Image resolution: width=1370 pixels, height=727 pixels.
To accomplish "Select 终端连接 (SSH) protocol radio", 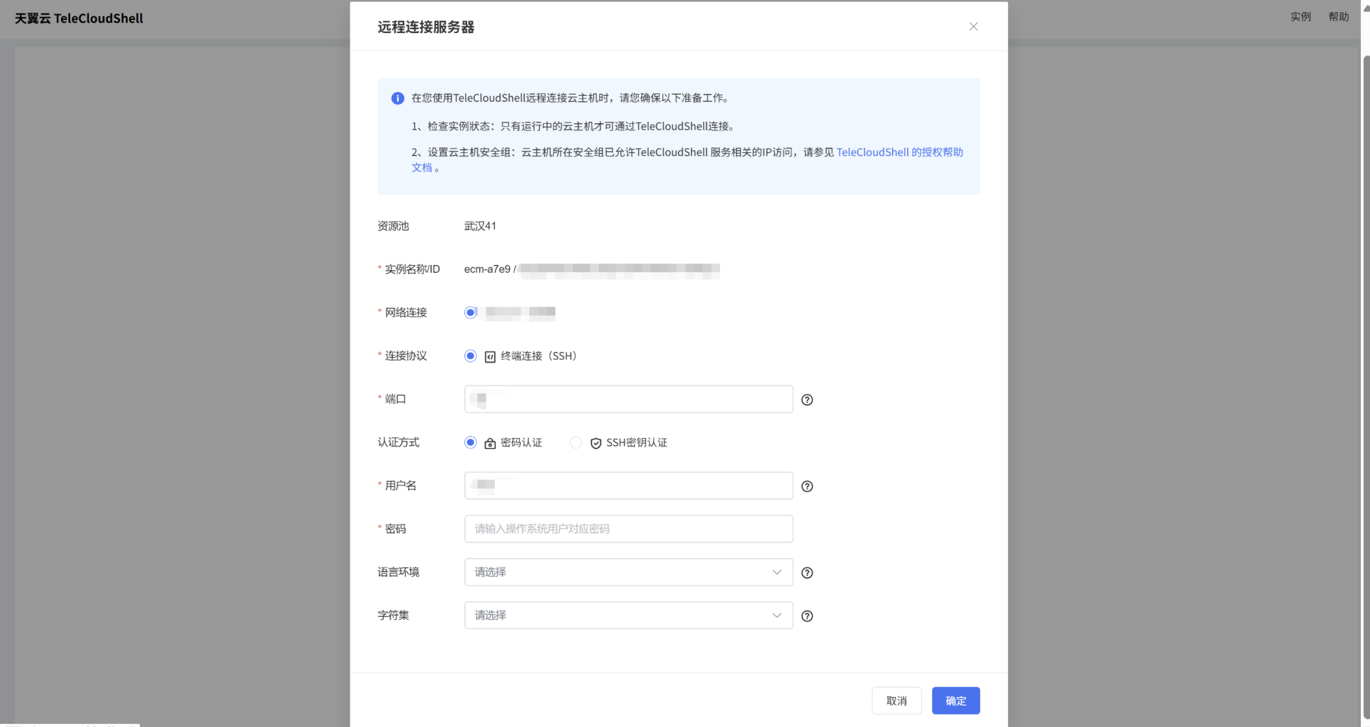I will [470, 356].
